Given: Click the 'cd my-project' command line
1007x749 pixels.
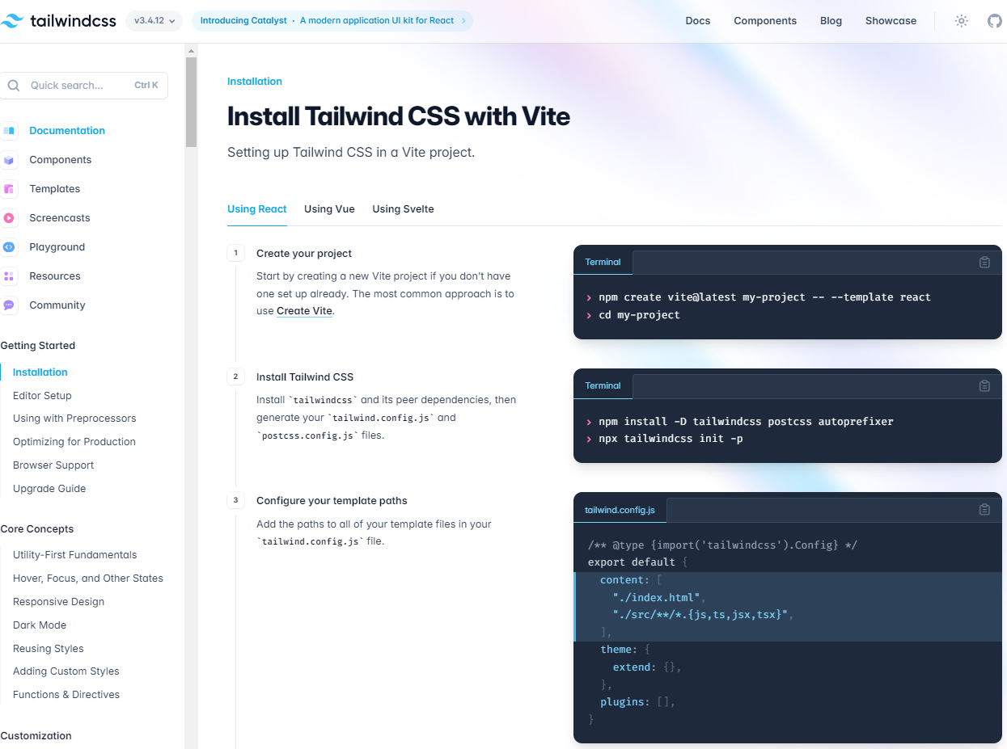Looking at the screenshot, I should coord(639,315).
